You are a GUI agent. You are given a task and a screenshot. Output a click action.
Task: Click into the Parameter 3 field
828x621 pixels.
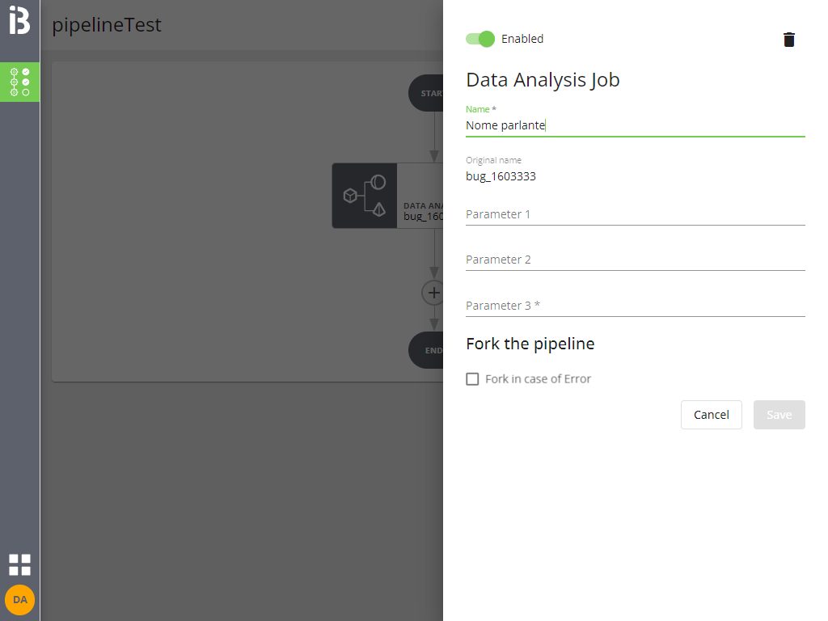(635, 306)
